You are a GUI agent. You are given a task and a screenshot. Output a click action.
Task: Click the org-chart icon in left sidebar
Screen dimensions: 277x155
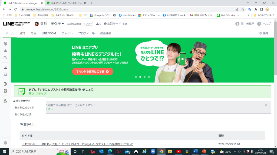coord(5,51)
